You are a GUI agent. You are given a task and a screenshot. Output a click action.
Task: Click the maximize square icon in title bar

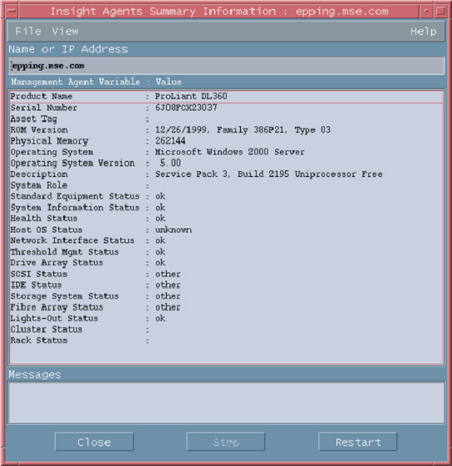[441, 11]
